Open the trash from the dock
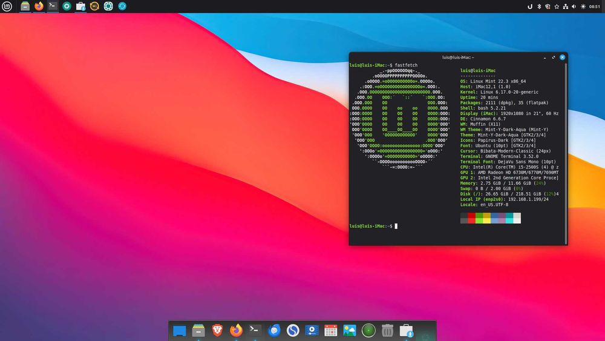The image size is (605, 341). [387, 331]
